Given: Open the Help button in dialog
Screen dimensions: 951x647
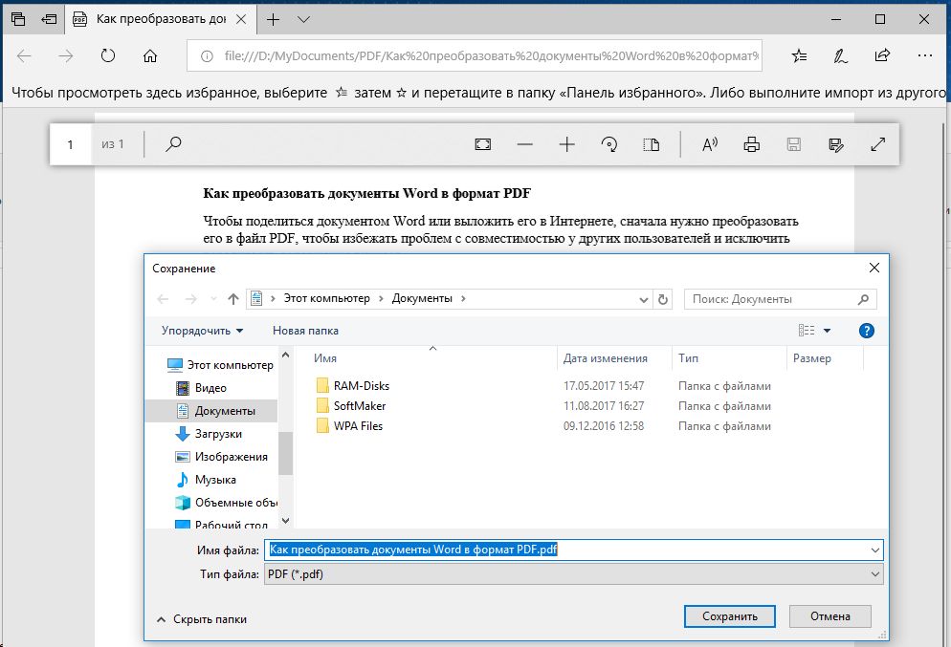Looking at the screenshot, I should pos(866,331).
